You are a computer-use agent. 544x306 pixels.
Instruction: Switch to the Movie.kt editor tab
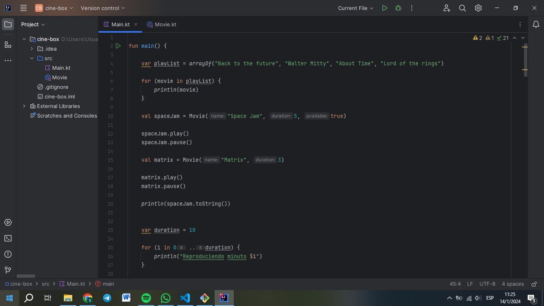tap(162, 24)
